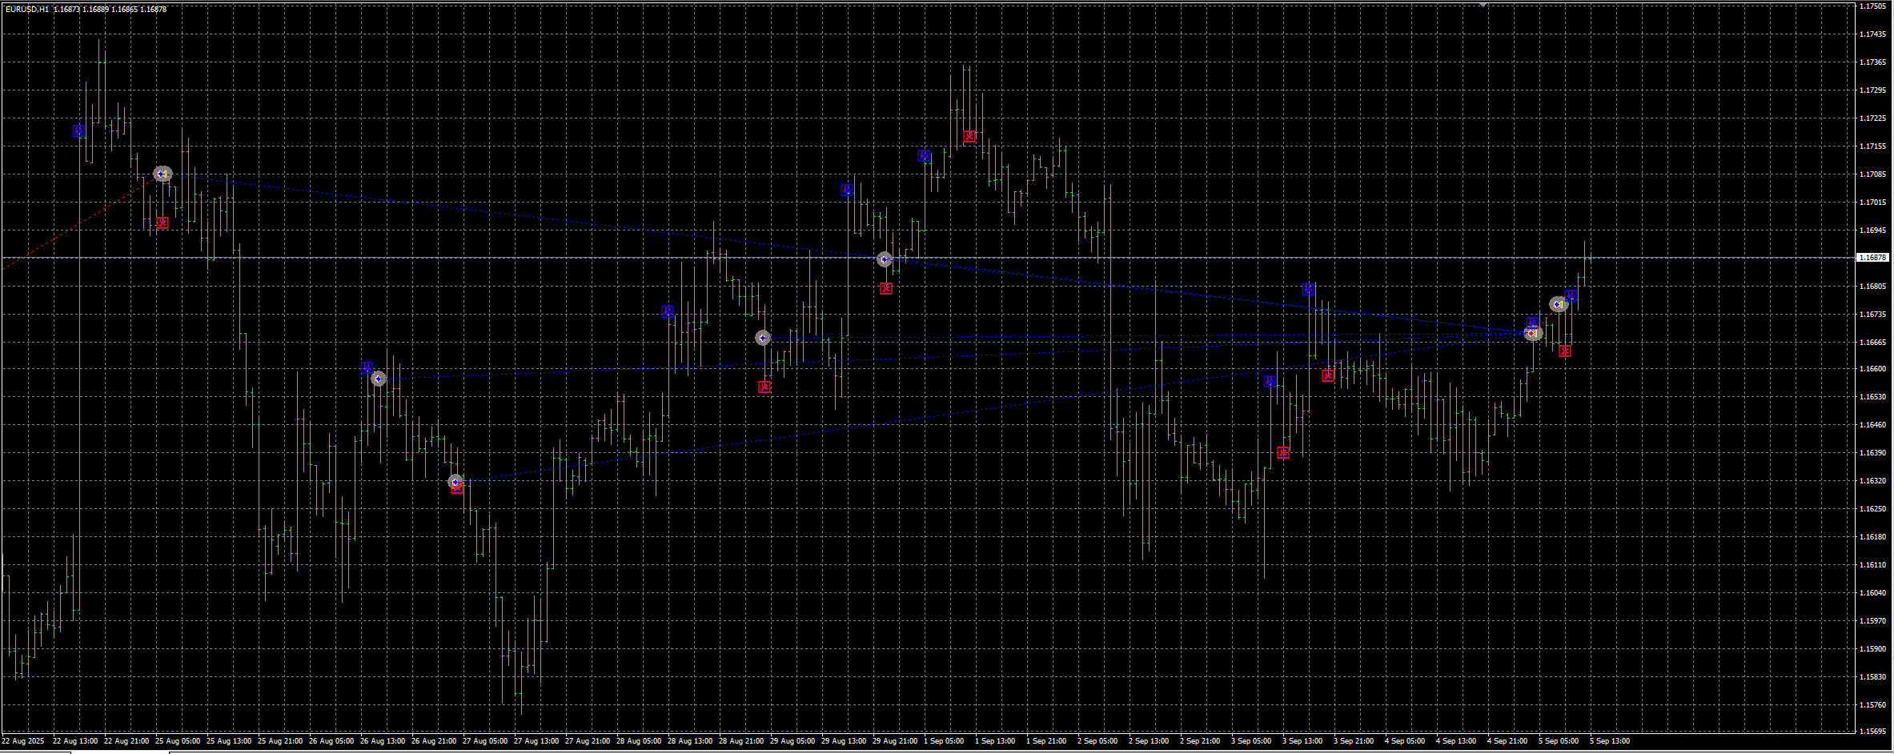Click the 3 Sep 13:00 time label

click(1303, 741)
